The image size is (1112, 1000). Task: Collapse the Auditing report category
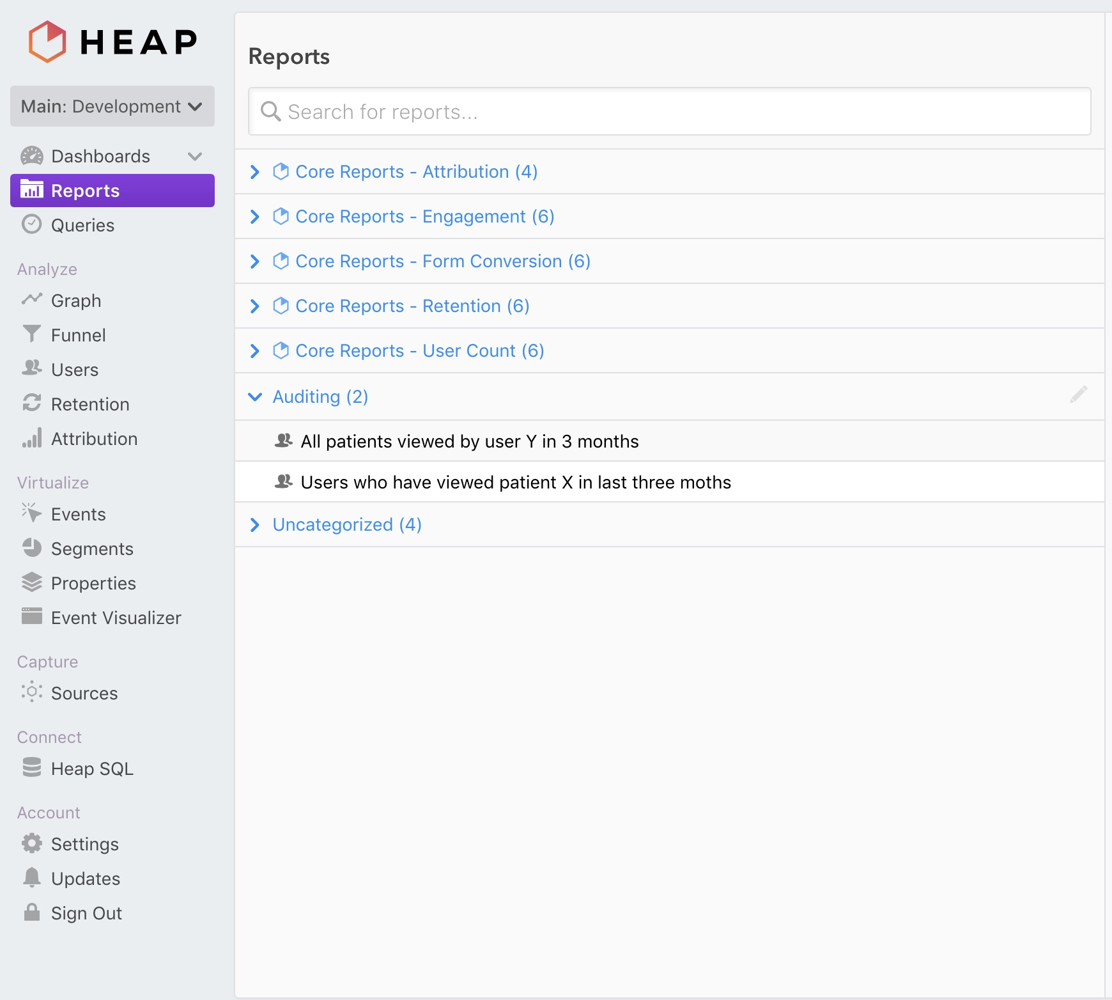pos(255,397)
